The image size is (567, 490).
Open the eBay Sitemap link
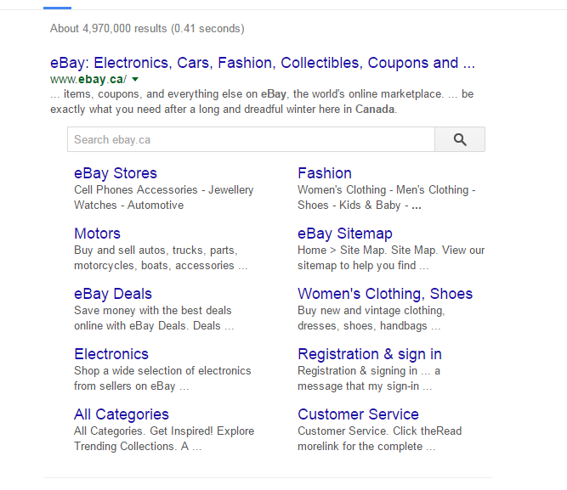click(345, 234)
